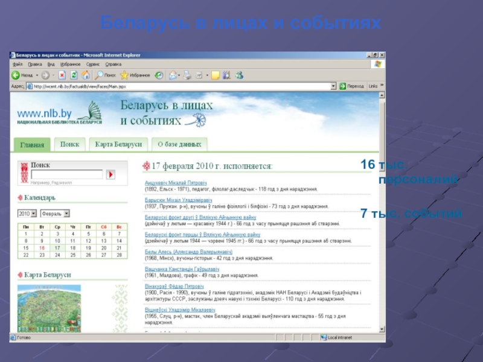The image size is (483, 362).
Task: Open the Вид menu
Action: 51,65
